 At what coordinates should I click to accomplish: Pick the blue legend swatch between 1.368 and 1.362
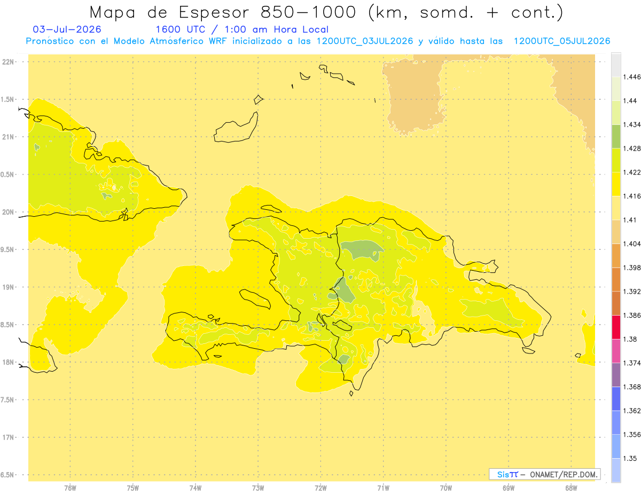pos(616,399)
